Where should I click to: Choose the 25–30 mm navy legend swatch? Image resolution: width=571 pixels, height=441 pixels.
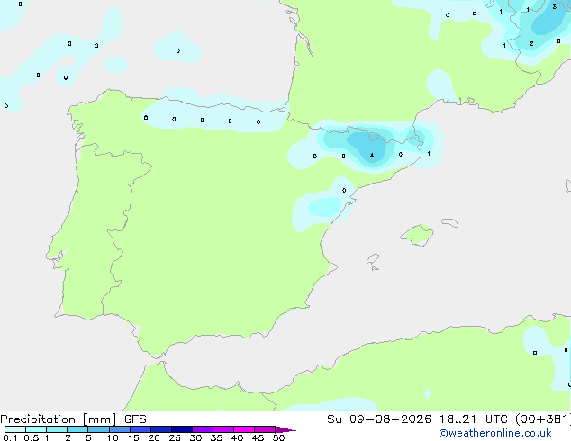pos(182,429)
